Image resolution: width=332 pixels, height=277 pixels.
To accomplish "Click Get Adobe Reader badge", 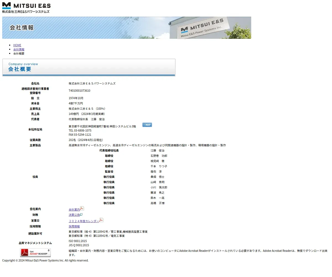I will tap(35, 253).
